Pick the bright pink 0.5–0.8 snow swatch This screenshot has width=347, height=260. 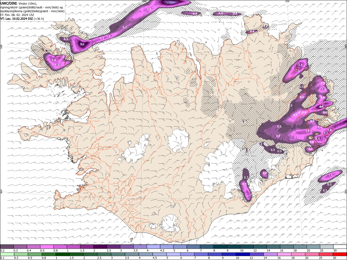point(47,246)
